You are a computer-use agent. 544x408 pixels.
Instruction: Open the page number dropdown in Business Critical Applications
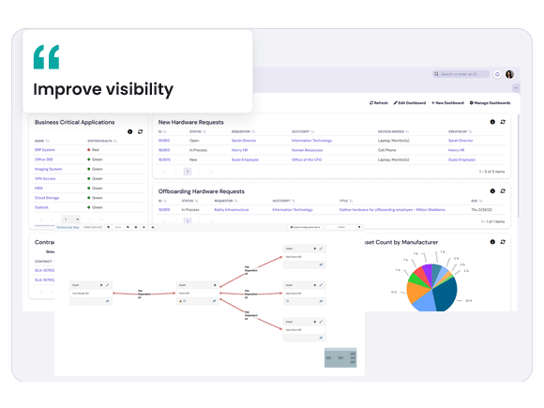click(x=71, y=219)
